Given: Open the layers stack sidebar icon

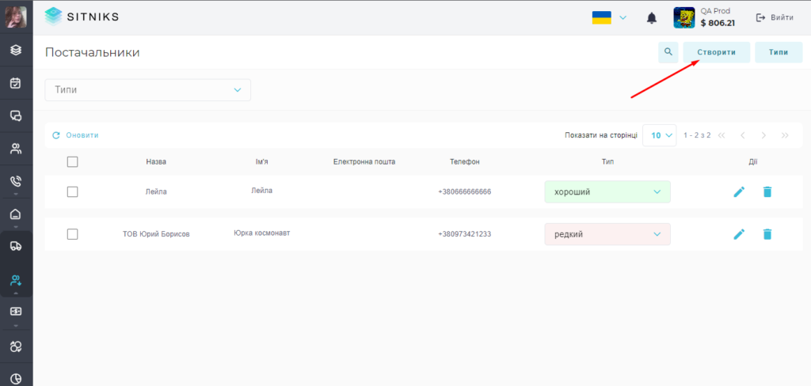Looking at the screenshot, I should click(16, 50).
